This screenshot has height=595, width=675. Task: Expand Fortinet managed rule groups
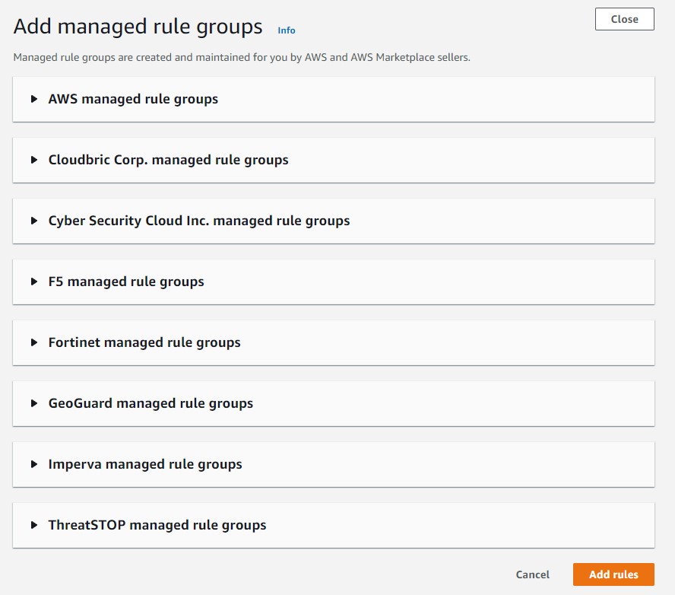tap(334, 342)
